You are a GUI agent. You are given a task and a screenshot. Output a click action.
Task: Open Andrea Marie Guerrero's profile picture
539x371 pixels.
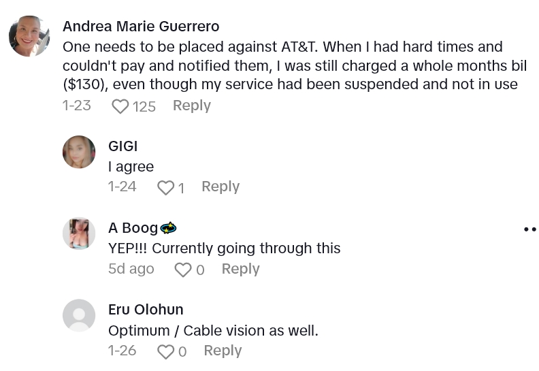click(x=29, y=36)
